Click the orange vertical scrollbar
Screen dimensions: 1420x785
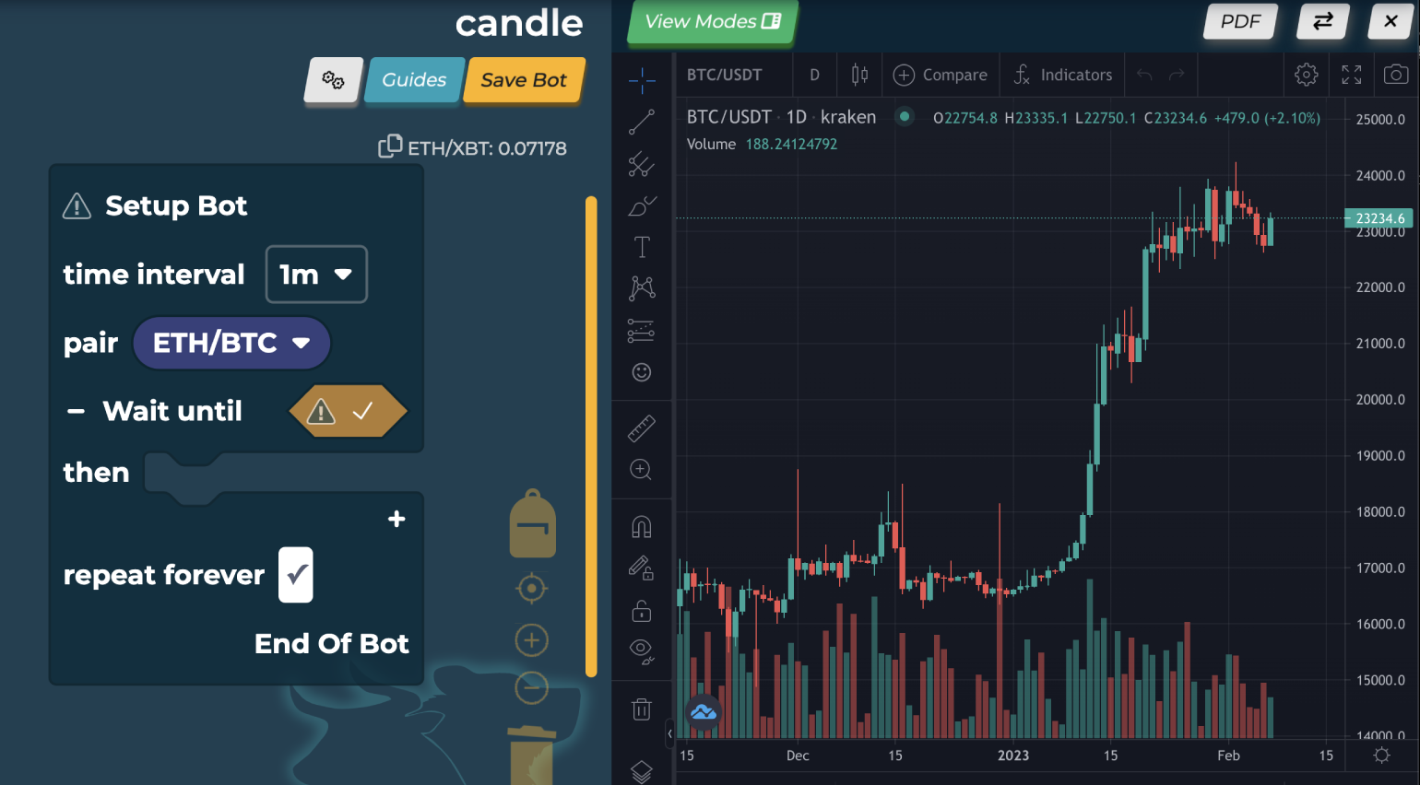591,437
